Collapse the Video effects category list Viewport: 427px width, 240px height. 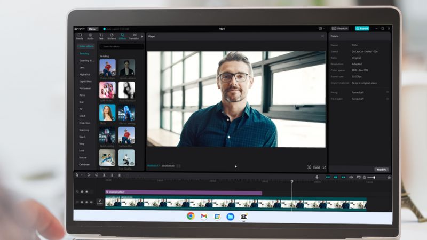click(x=85, y=47)
